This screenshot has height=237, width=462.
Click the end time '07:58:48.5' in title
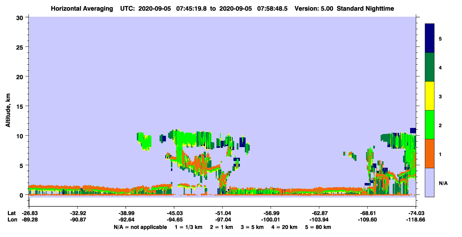273,9
